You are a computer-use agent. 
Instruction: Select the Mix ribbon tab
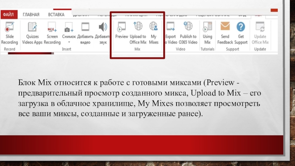(x=258, y=15)
